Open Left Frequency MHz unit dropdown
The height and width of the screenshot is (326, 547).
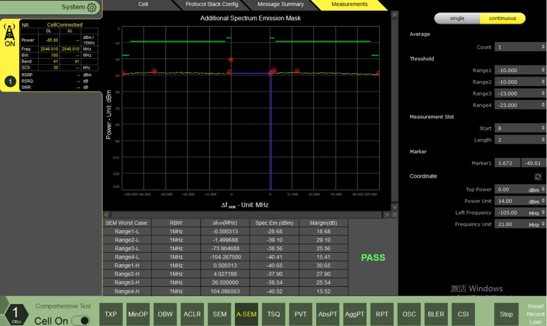(536, 212)
